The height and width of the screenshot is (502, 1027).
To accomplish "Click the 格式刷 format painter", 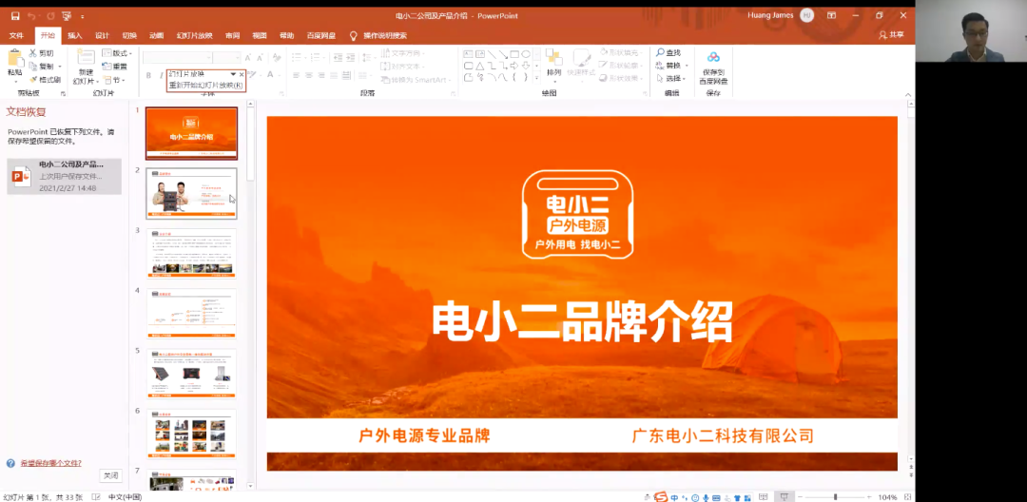I will tap(46, 80).
